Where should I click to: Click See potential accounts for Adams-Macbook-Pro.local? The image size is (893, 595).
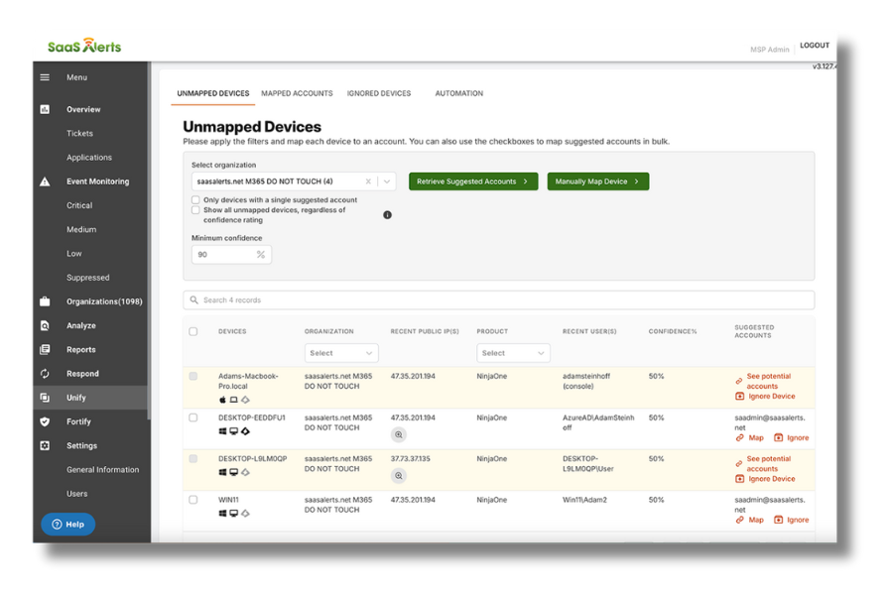coord(768,381)
